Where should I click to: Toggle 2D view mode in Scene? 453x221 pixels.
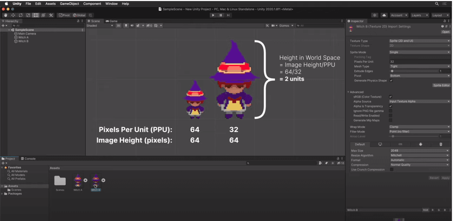(x=118, y=26)
